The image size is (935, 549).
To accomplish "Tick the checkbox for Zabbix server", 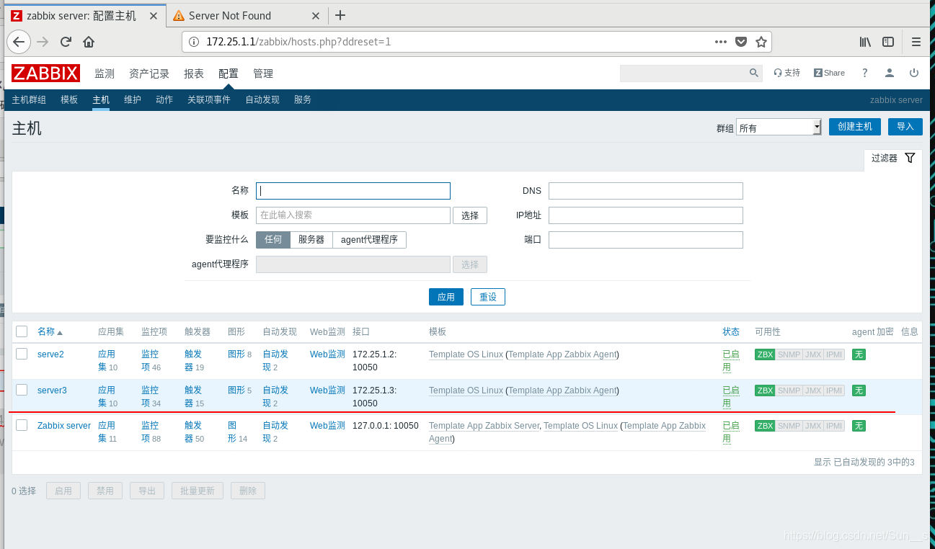I will click(22, 425).
